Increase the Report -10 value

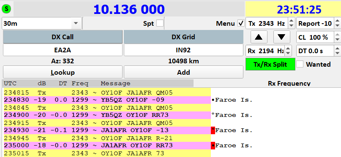(x=337, y=21)
